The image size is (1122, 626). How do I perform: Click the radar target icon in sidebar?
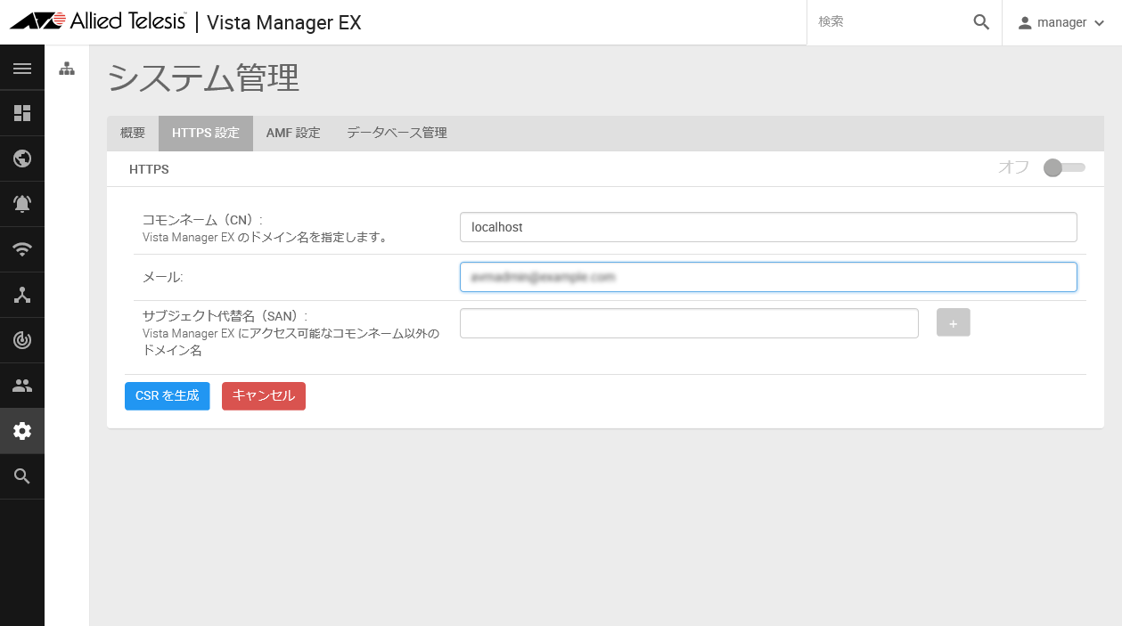coord(22,340)
